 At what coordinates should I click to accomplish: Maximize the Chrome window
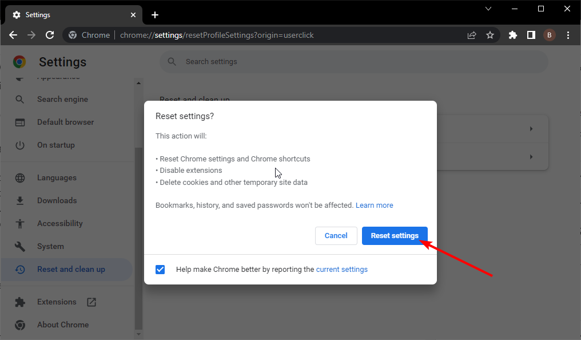click(541, 9)
